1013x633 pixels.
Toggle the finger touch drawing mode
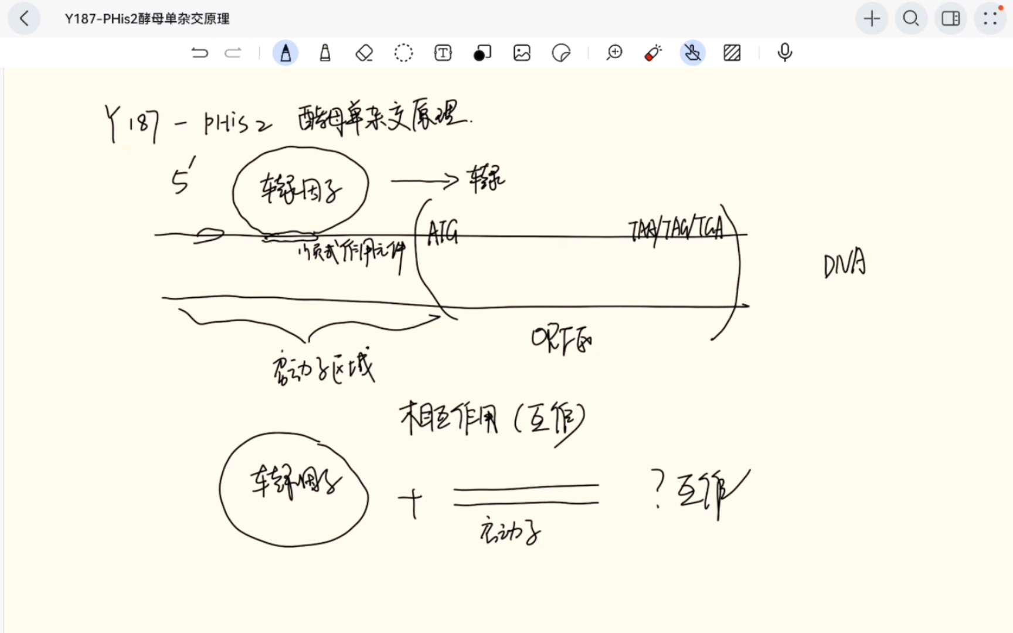692,53
